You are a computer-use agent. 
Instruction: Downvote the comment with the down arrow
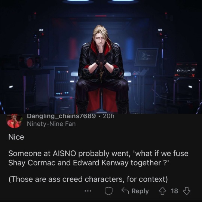pyautogui.click(x=187, y=191)
